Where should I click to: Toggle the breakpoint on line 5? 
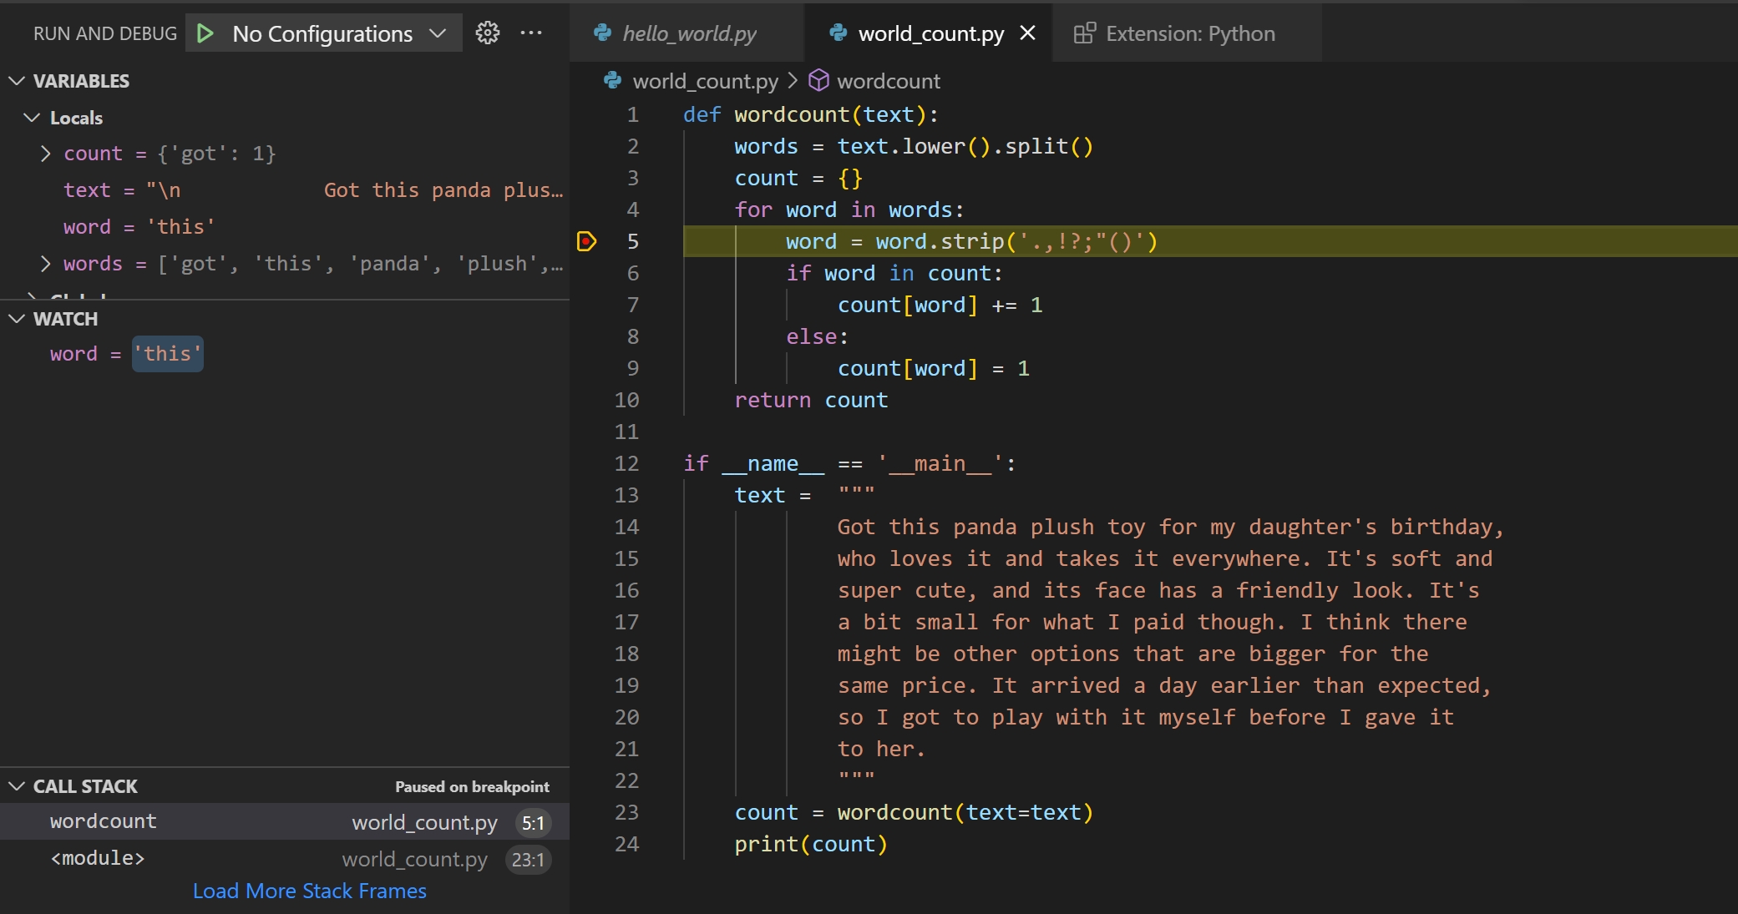pyautogui.click(x=586, y=241)
